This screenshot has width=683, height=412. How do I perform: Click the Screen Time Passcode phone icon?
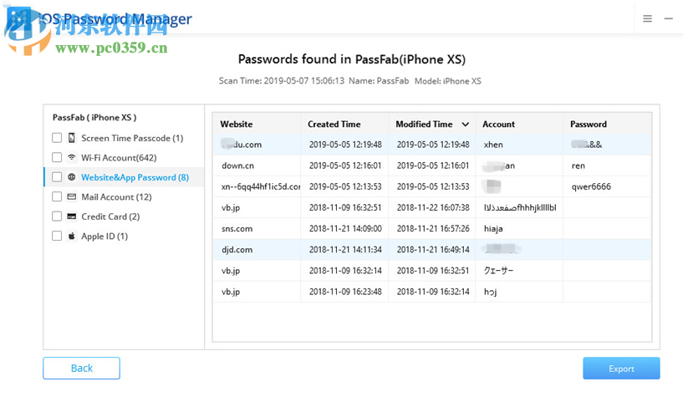(x=71, y=138)
